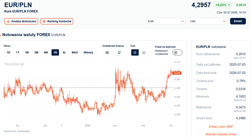Select the 6M period tab

[46, 52]
